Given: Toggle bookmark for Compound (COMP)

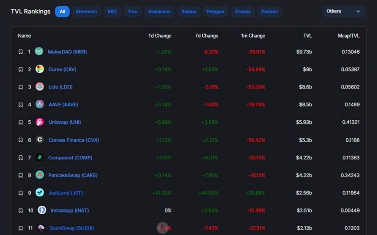Looking at the screenshot, I should [x=21, y=158].
